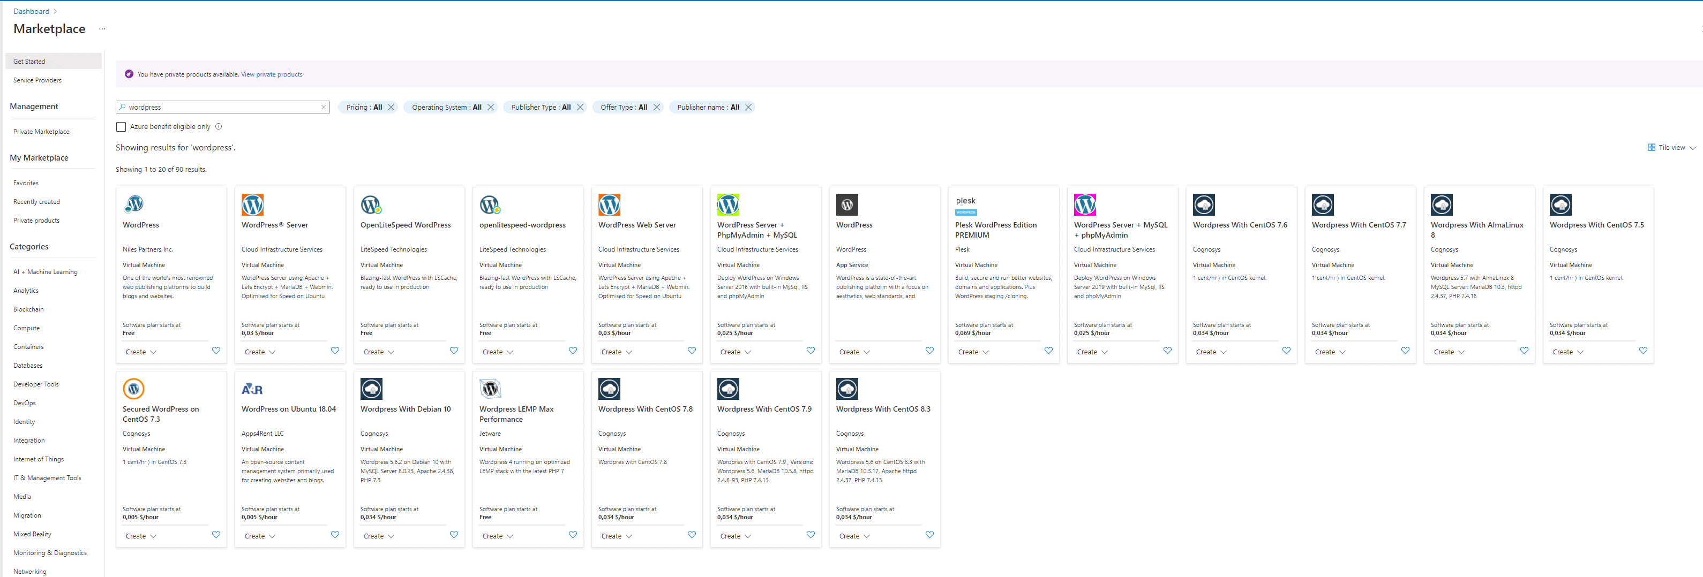Click the Jetware Wordpress LEMP logo
1703x577 pixels.
click(x=491, y=389)
